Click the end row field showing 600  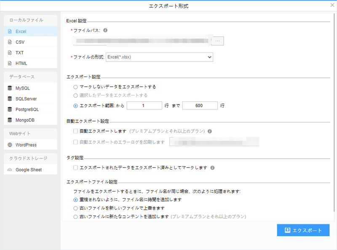pyautogui.click(x=200, y=106)
